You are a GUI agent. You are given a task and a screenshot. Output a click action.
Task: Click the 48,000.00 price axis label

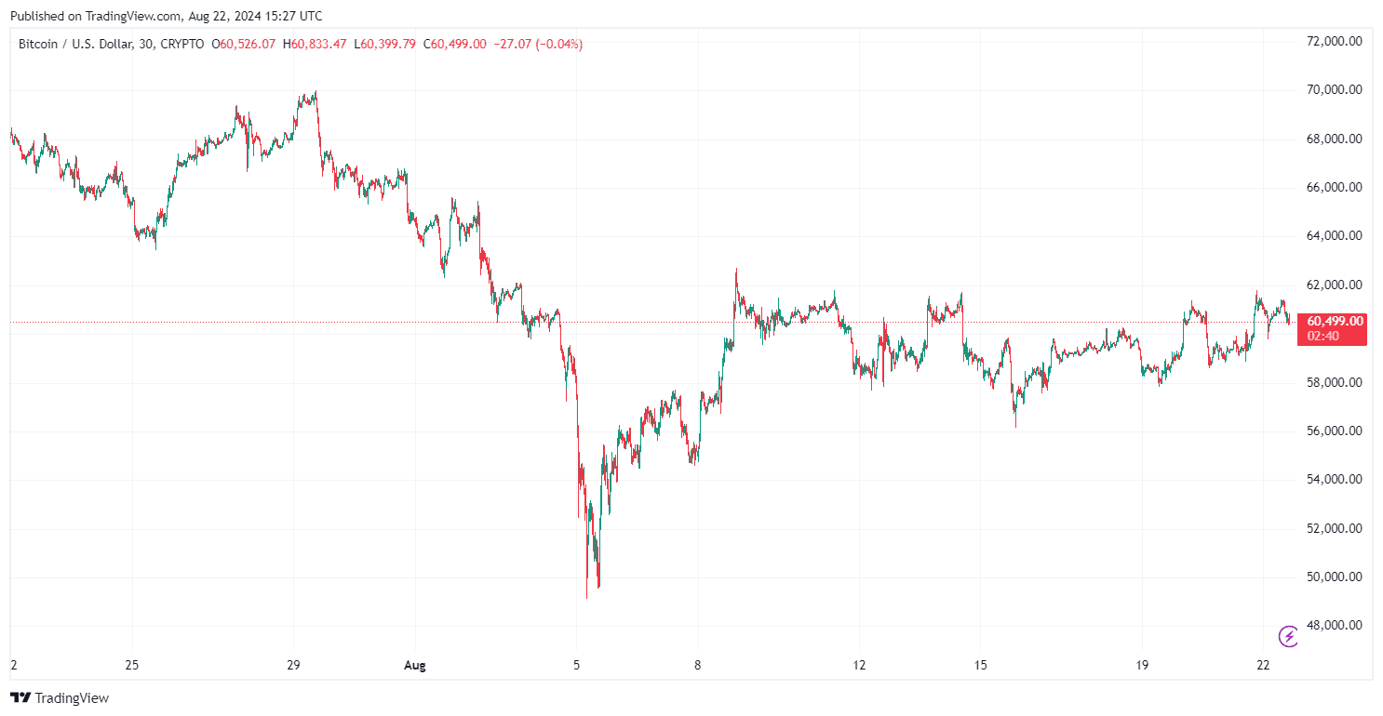(1335, 625)
